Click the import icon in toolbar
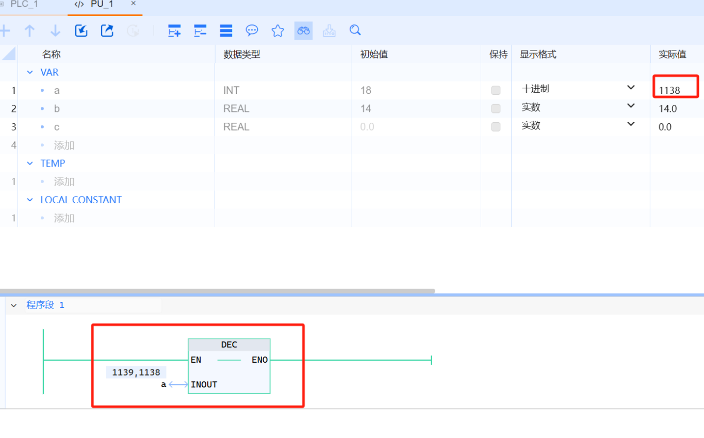Image resolution: width=704 pixels, height=438 pixels. 81,31
